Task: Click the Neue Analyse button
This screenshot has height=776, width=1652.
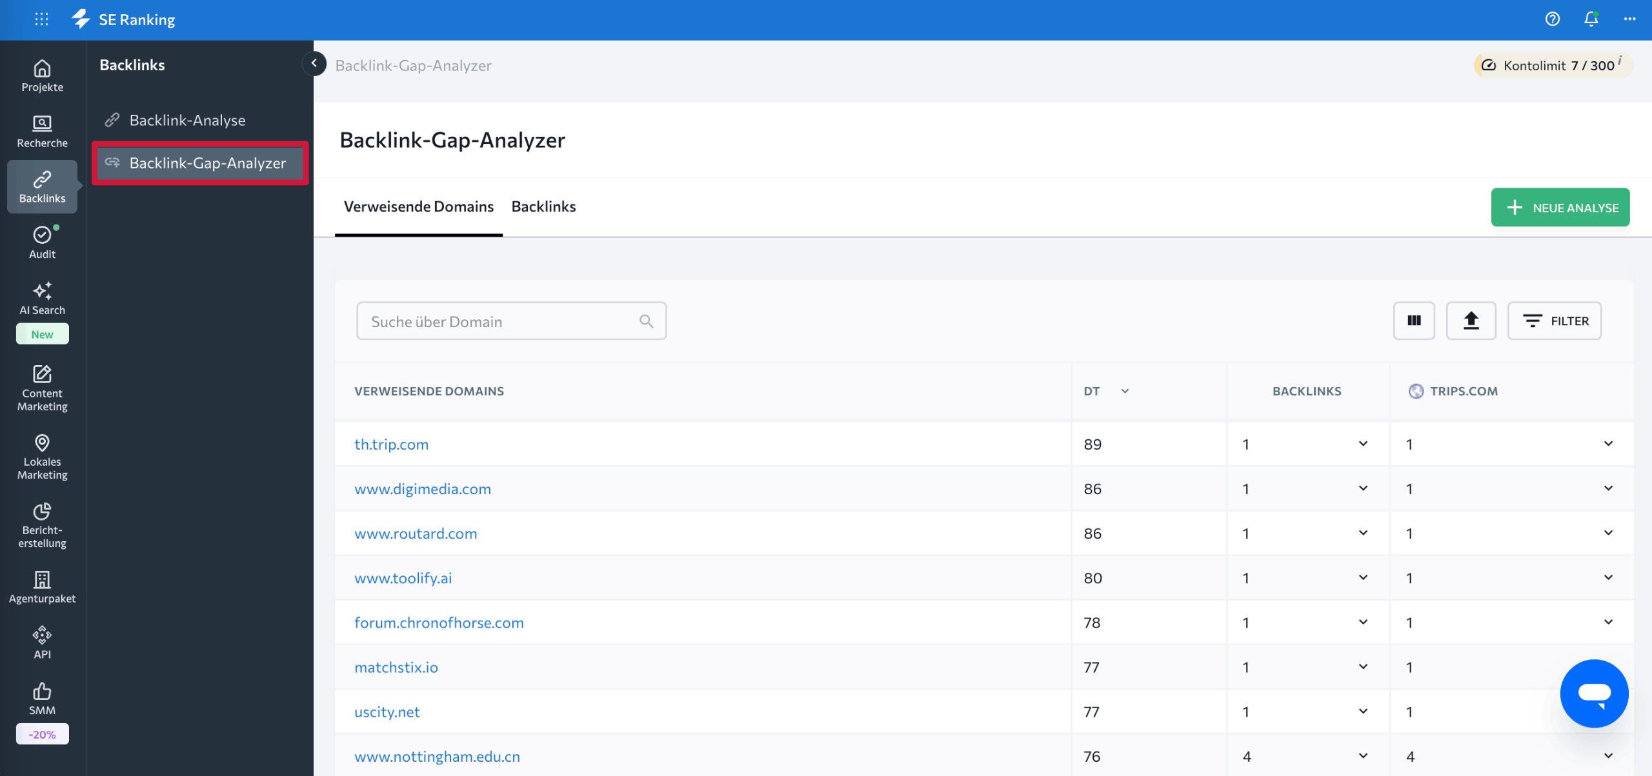Action: coord(1561,207)
